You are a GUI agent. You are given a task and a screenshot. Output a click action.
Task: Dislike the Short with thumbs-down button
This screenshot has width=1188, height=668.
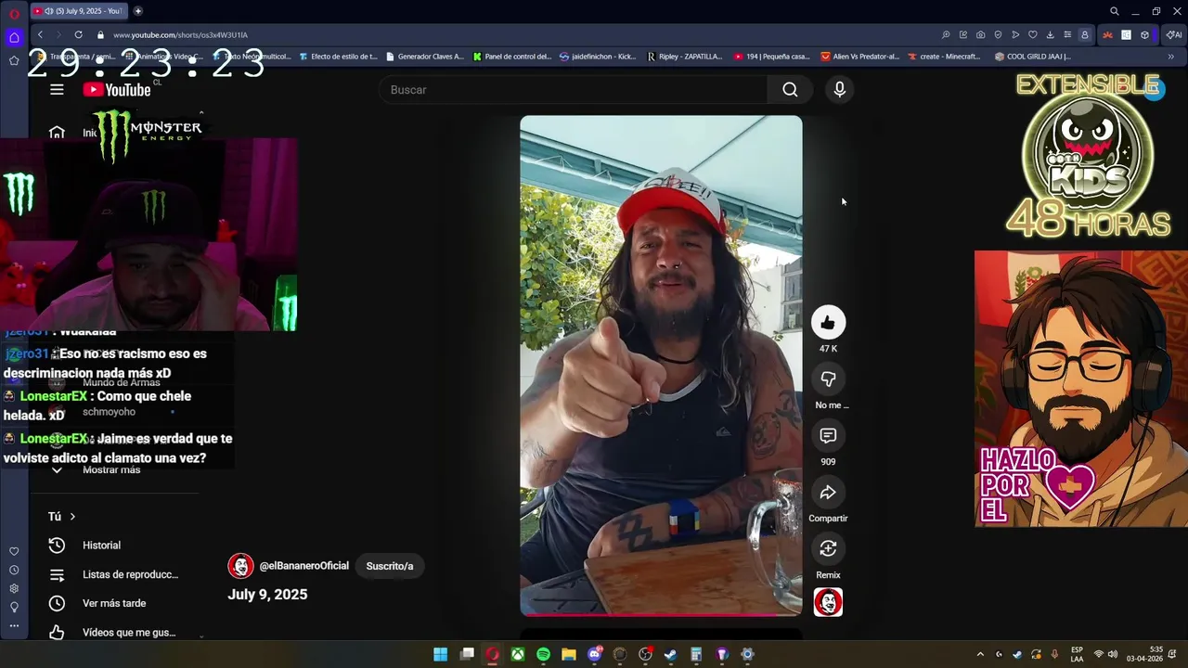tap(828, 379)
